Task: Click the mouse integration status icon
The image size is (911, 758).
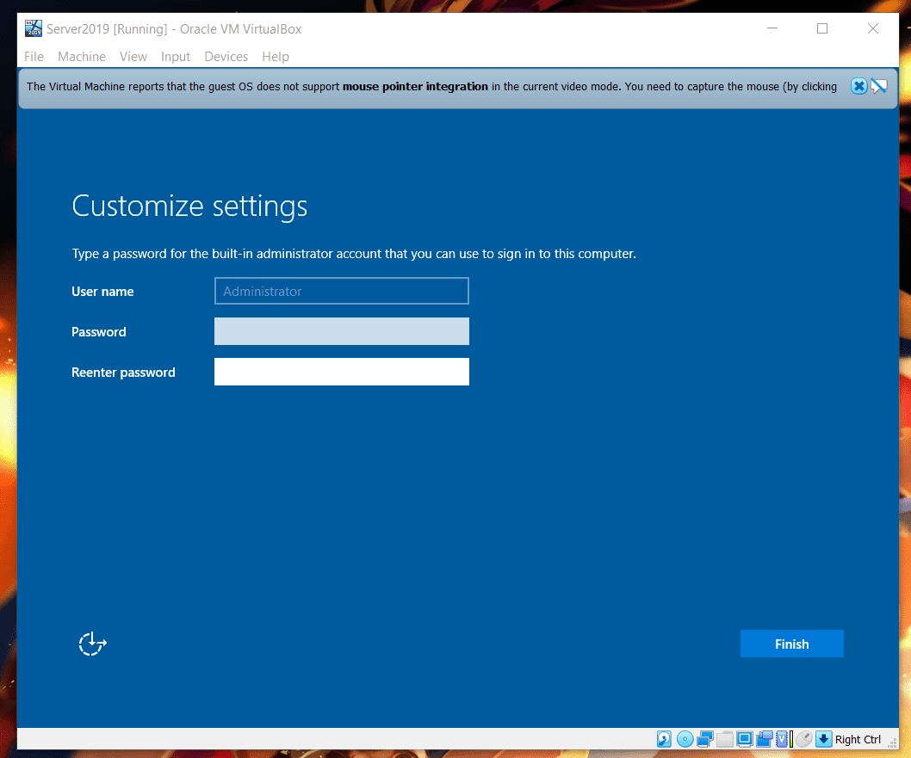Action: (803, 739)
